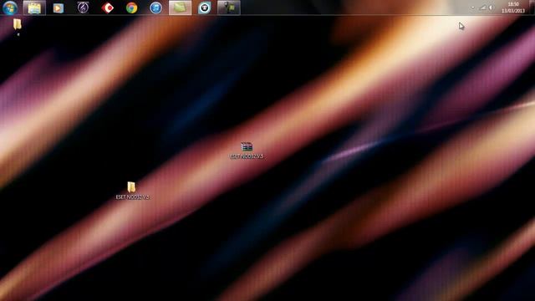The width and height of the screenshot is (535, 301).
Task: Show hidden system tray icons arrow
Action: (x=473, y=8)
